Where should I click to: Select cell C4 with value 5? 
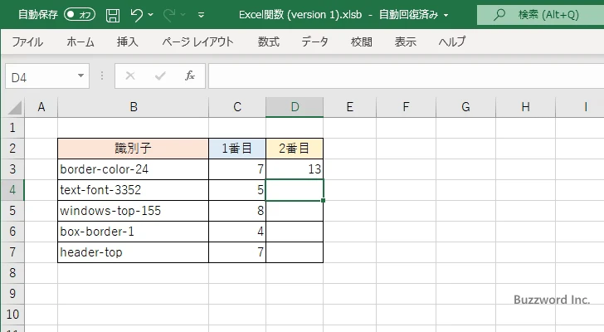237,190
